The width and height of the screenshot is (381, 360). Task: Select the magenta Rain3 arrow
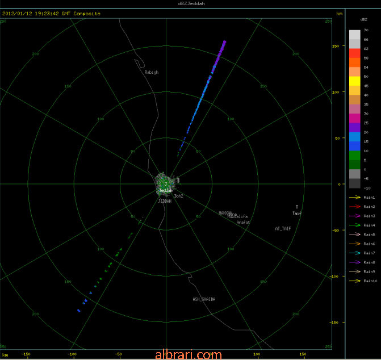355,216
